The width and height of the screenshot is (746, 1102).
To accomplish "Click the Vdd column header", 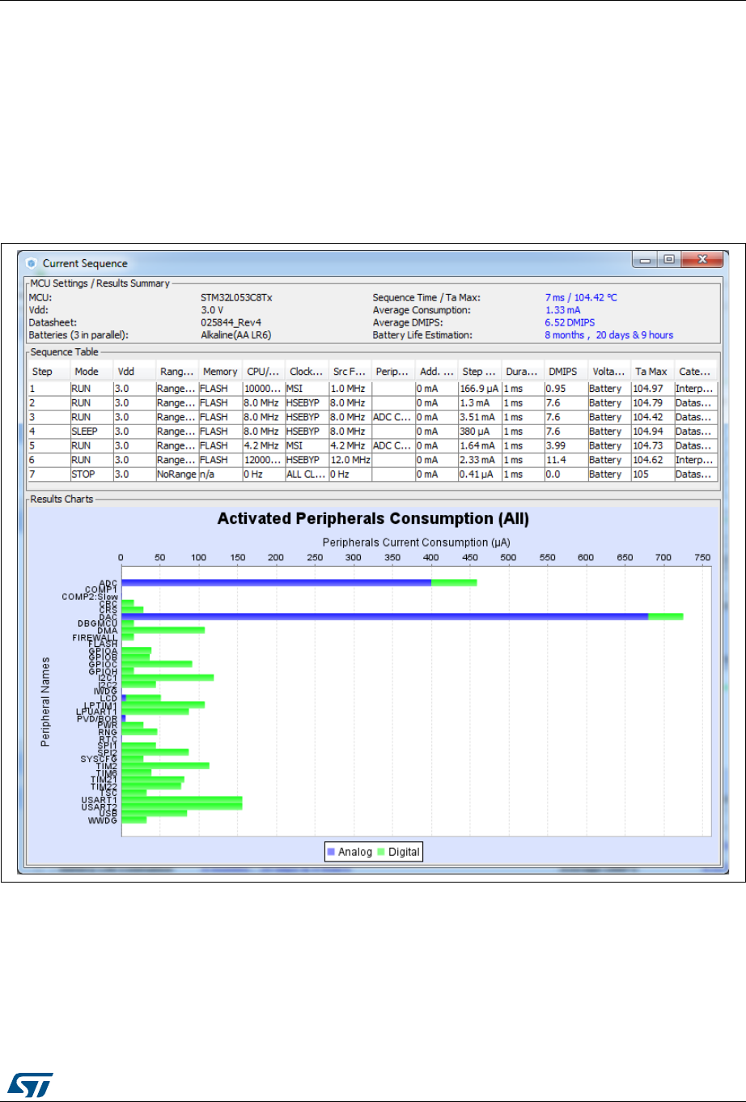I will [134, 372].
